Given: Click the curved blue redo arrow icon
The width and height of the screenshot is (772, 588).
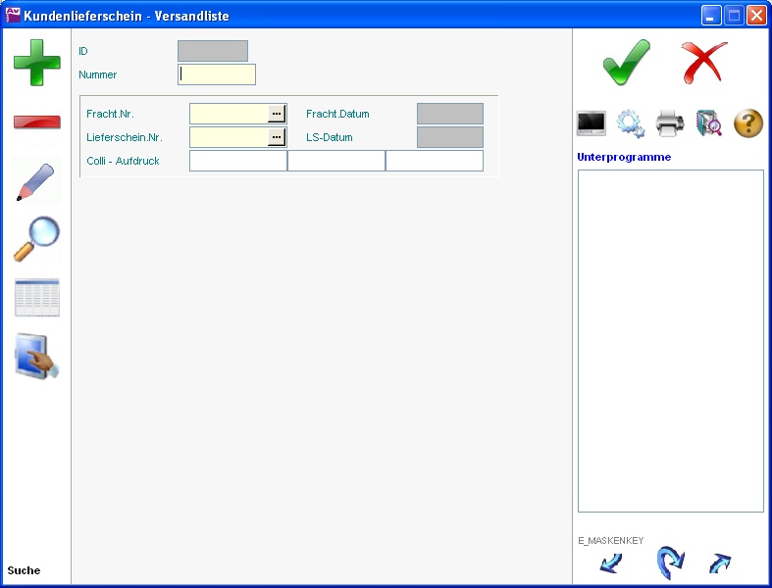Looking at the screenshot, I should (669, 563).
